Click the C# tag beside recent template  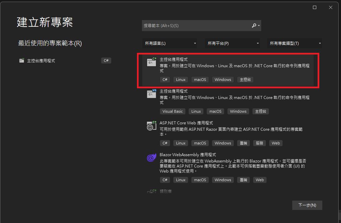pos(106,61)
